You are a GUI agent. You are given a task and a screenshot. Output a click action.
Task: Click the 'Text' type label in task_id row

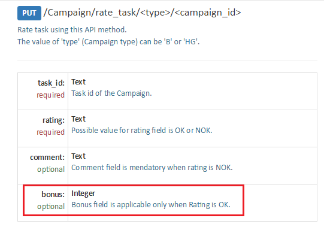coord(78,82)
